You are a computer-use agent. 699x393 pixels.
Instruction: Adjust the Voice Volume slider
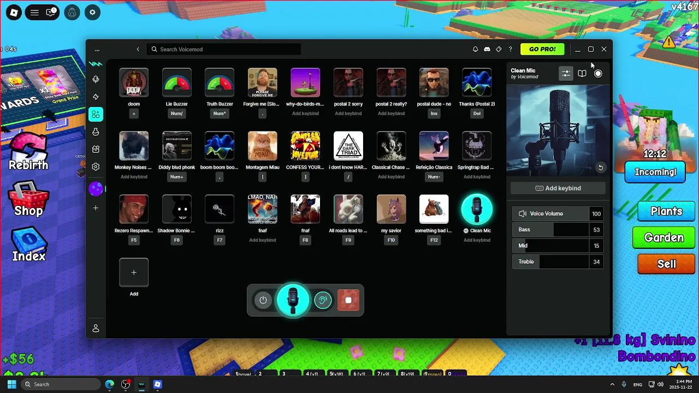(558, 213)
